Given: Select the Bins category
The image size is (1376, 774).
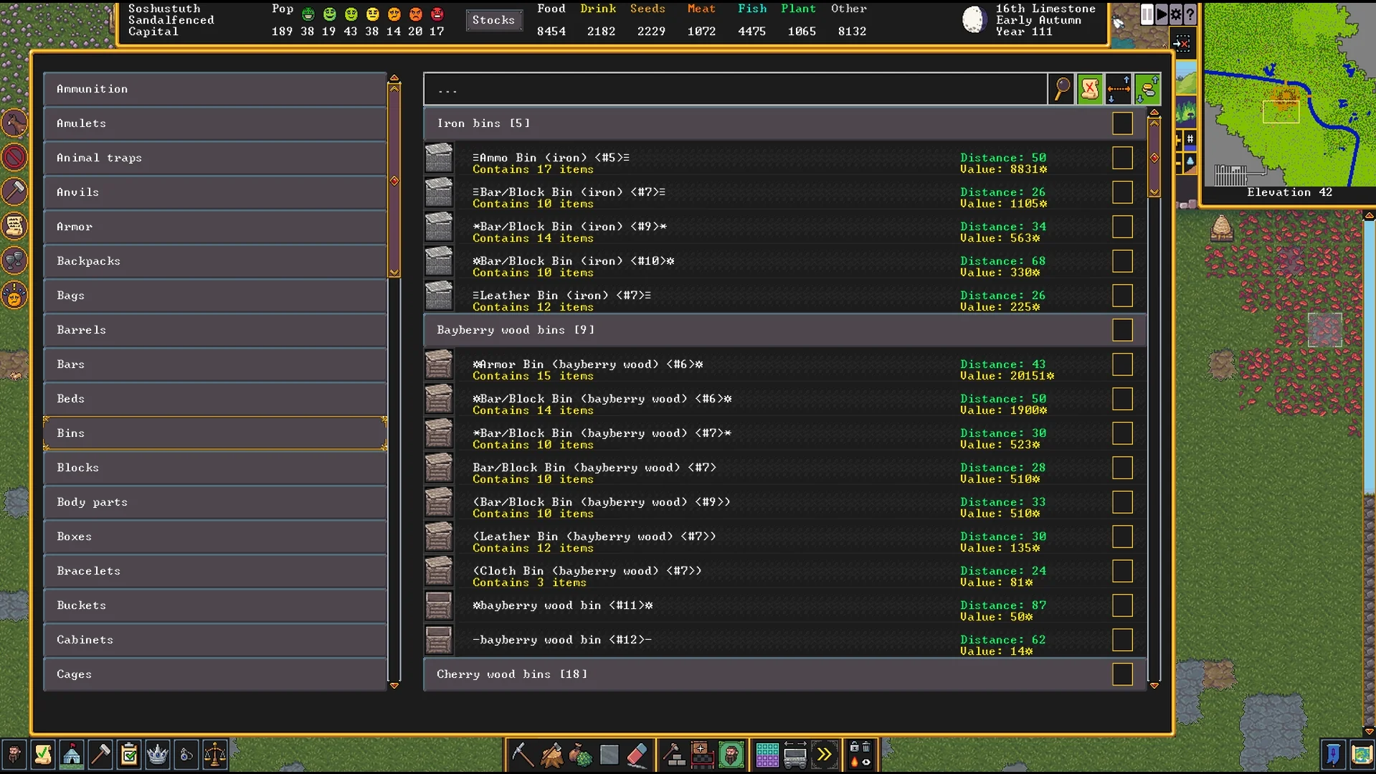Looking at the screenshot, I should click(x=215, y=433).
